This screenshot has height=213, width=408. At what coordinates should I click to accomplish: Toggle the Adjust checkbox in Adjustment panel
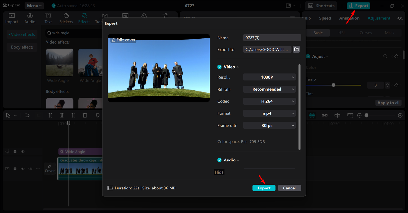pyautogui.click(x=308, y=56)
